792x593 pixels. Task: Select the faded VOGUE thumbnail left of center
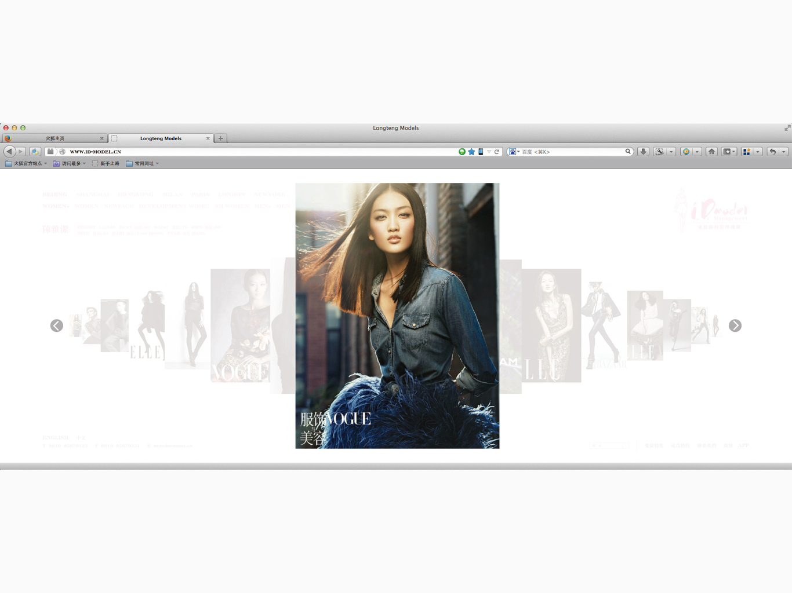coord(240,325)
